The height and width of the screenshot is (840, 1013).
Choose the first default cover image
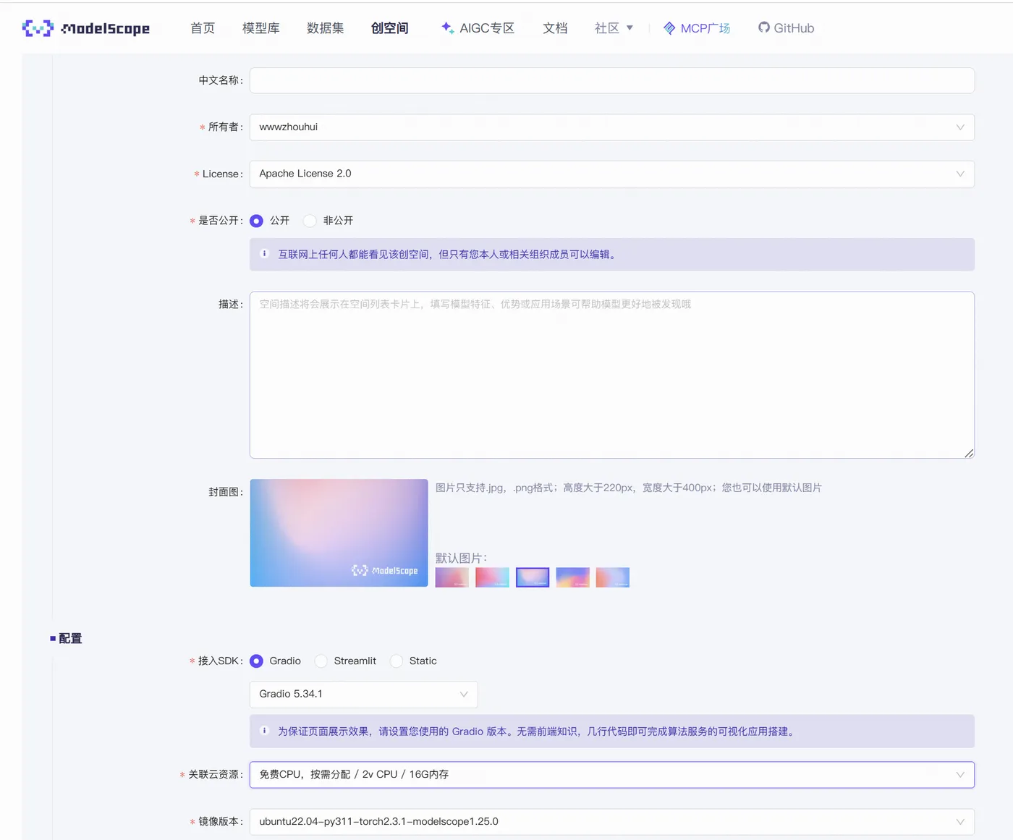click(452, 577)
